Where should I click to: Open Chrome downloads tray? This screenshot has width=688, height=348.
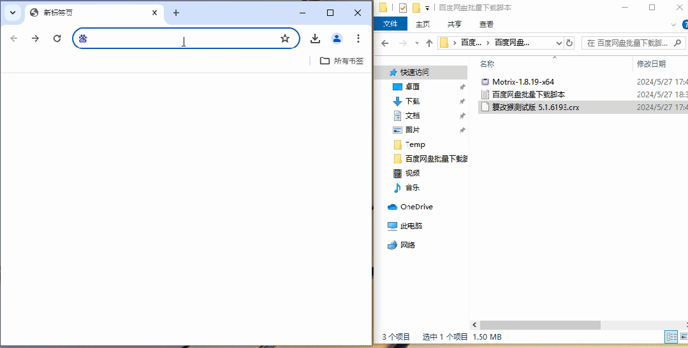[315, 39]
